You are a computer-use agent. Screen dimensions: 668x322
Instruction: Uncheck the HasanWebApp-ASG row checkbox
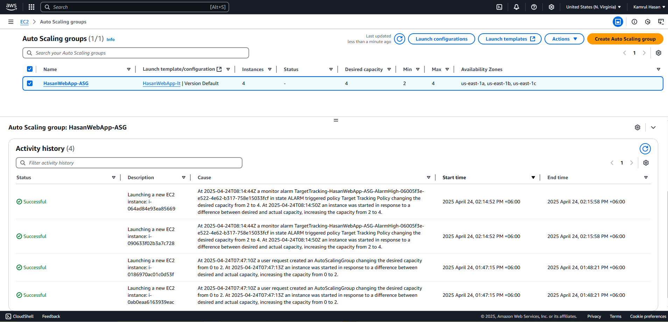(30, 83)
